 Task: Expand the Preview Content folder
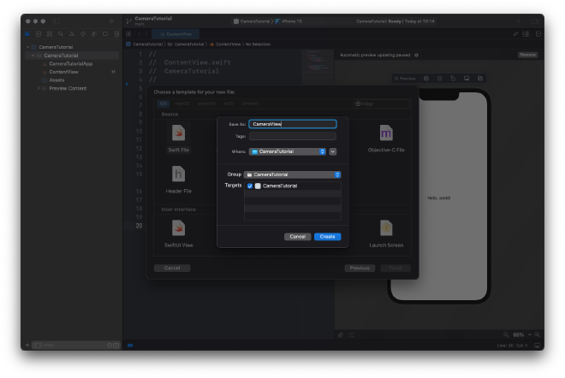(39, 88)
